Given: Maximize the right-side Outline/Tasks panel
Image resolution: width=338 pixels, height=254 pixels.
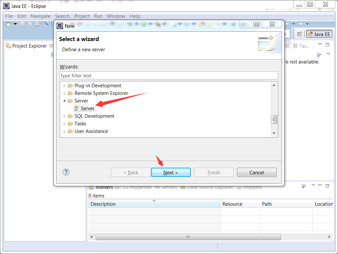Looking at the screenshot, I should (327, 45).
